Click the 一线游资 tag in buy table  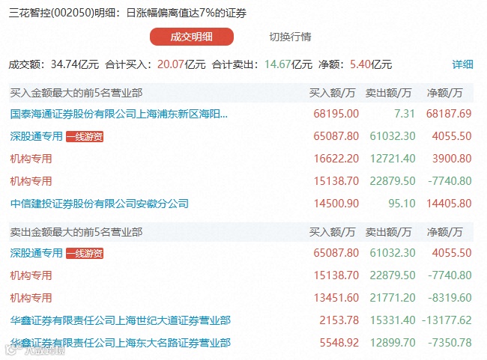pyautogui.click(x=85, y=136)
